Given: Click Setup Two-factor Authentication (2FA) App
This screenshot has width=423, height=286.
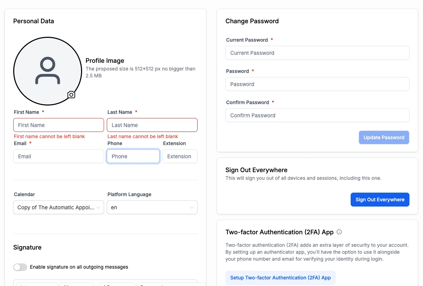Looking at the screenshot, I should 280,278.
